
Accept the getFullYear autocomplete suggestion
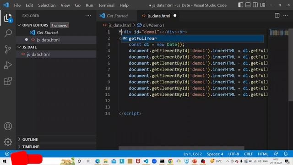point(192,38)
